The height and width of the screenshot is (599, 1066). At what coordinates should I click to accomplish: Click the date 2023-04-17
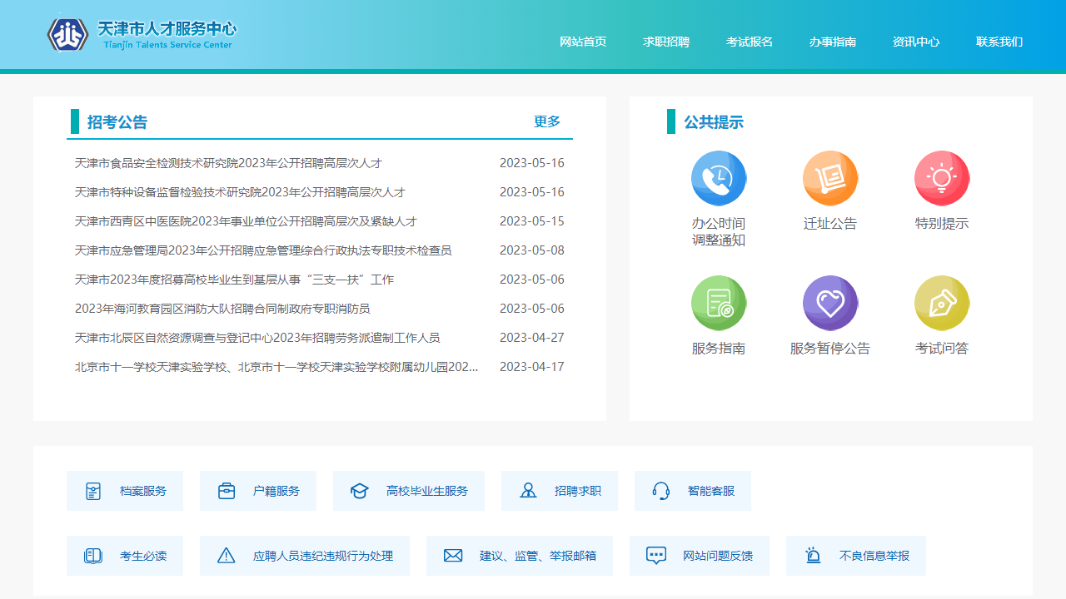pos(532,367)
